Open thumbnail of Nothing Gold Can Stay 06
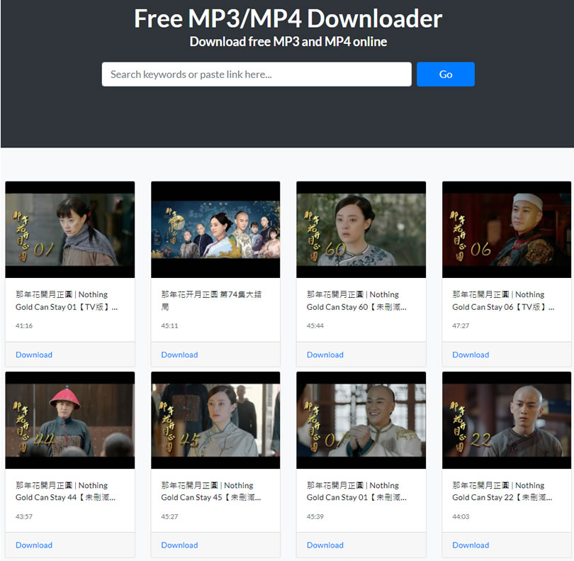The width and height of the screenshot is (574, 561). 507,229
